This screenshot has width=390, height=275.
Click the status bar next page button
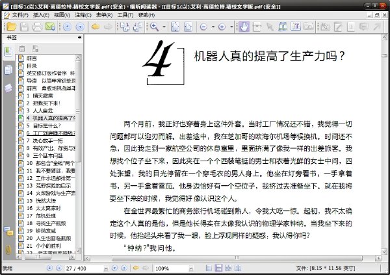114,268
